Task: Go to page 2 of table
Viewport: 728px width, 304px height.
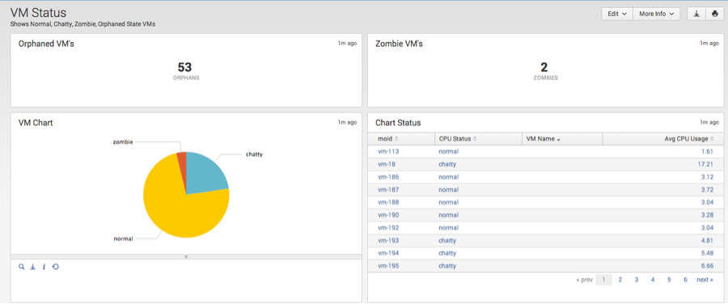Action: pyautogui.click(x=620, y=280)
